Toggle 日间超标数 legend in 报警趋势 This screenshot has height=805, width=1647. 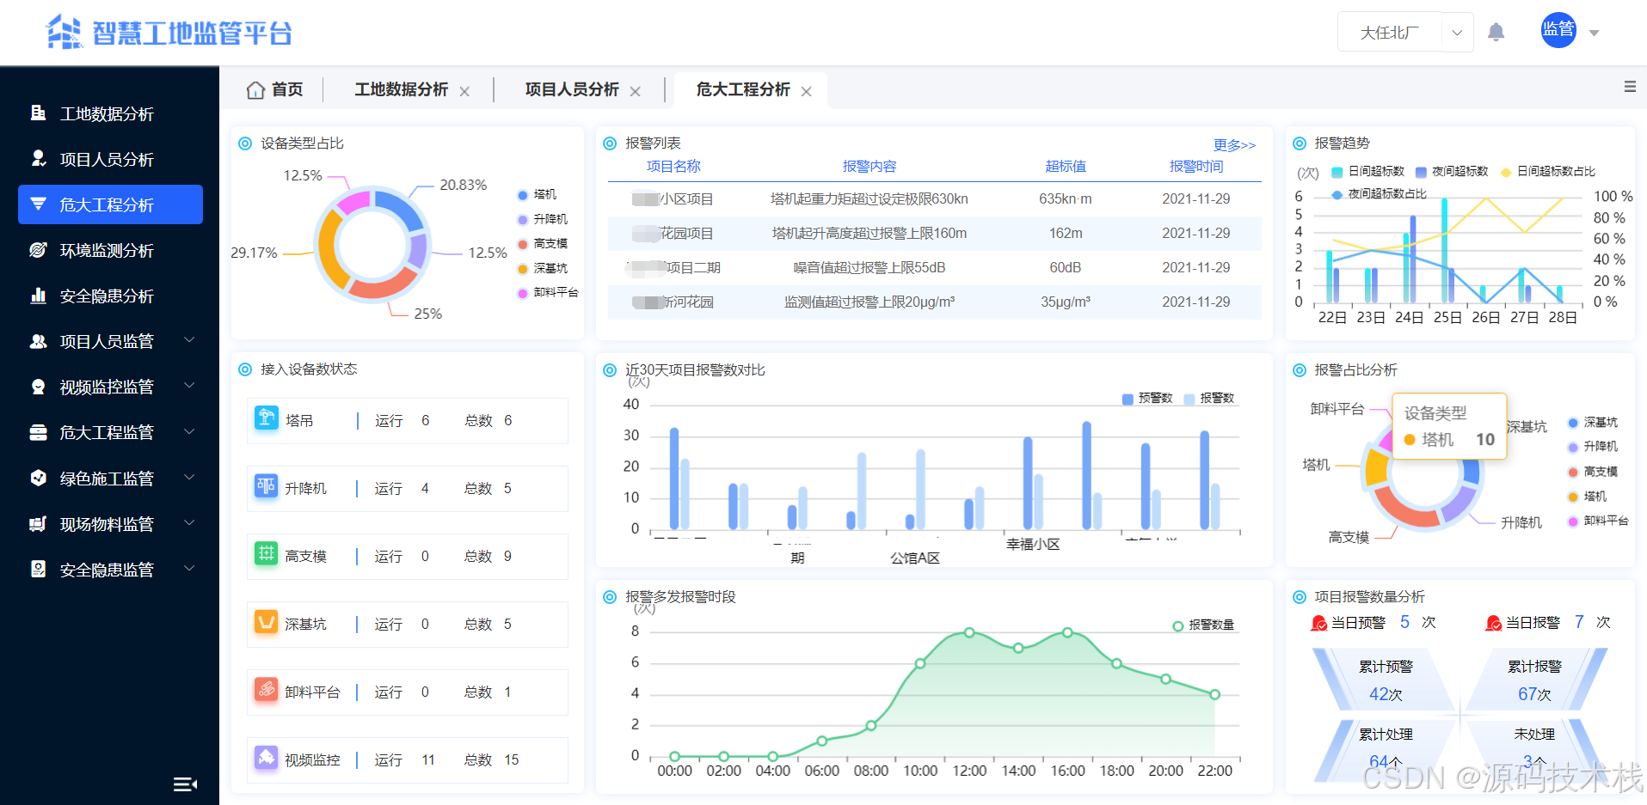click(x=1367, y=171)
